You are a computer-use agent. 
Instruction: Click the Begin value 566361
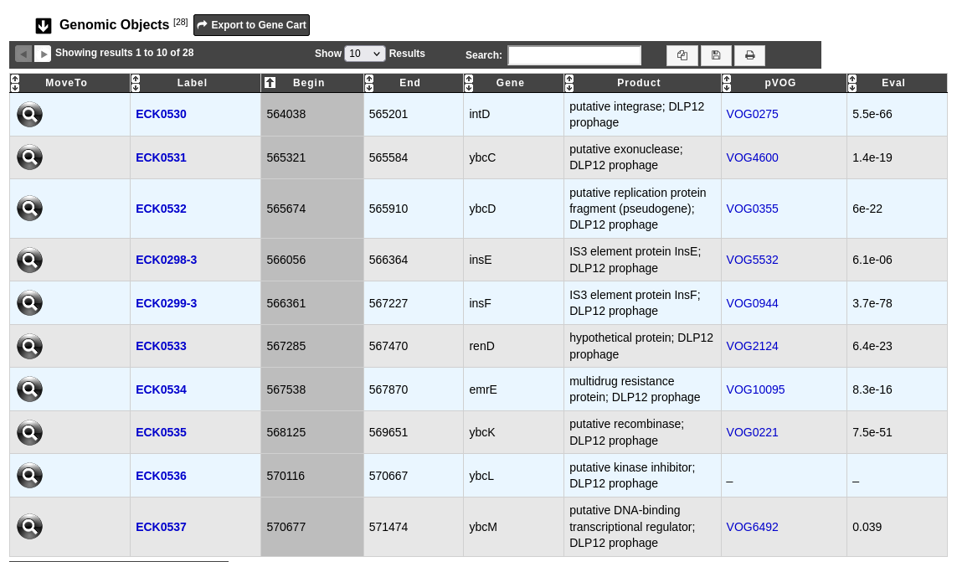(286, 303)
